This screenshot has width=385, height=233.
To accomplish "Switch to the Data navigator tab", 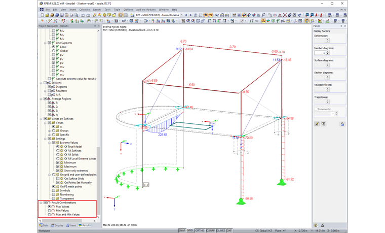I will (x=44, y=225).
